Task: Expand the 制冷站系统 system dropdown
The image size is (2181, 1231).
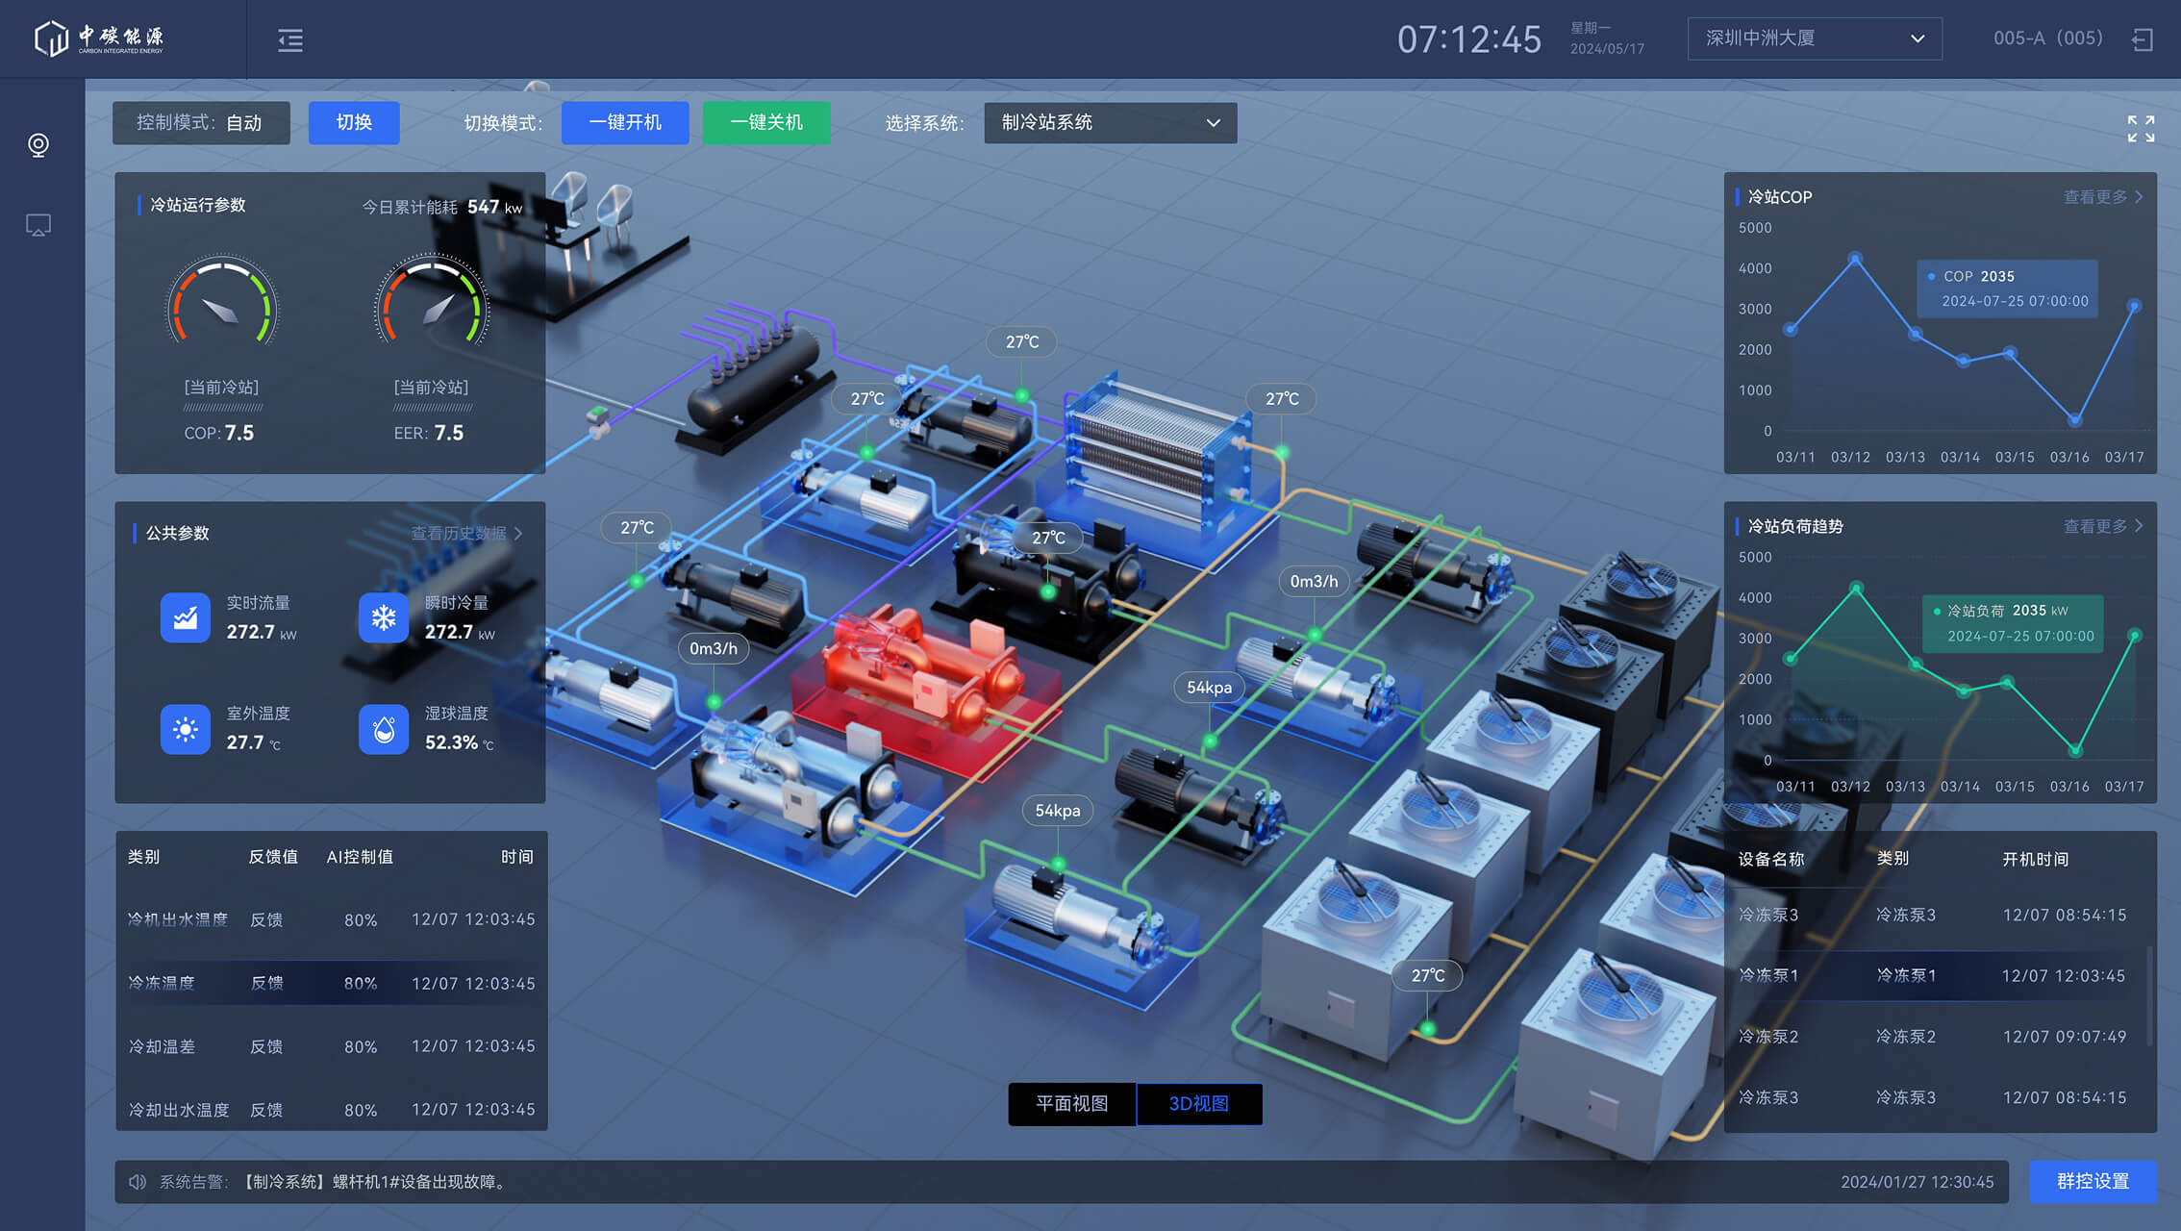Action: [x=1110, y=123]
